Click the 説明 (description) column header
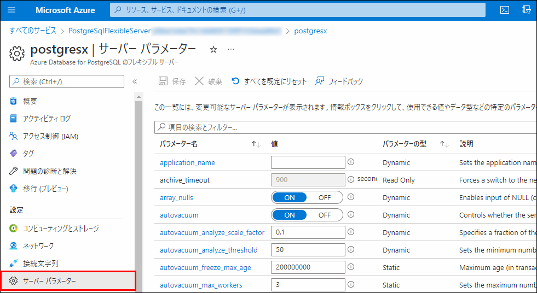 (466, 144)
